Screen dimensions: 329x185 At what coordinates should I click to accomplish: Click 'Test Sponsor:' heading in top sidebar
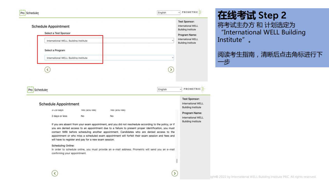(186, 22)
